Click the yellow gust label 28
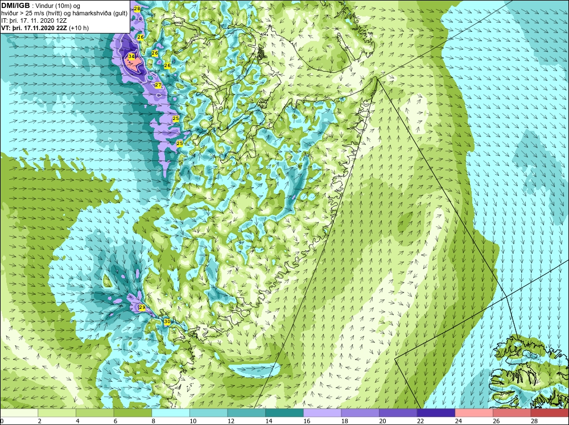The height and width of the screenshot is (425, 569). (137, 9)
